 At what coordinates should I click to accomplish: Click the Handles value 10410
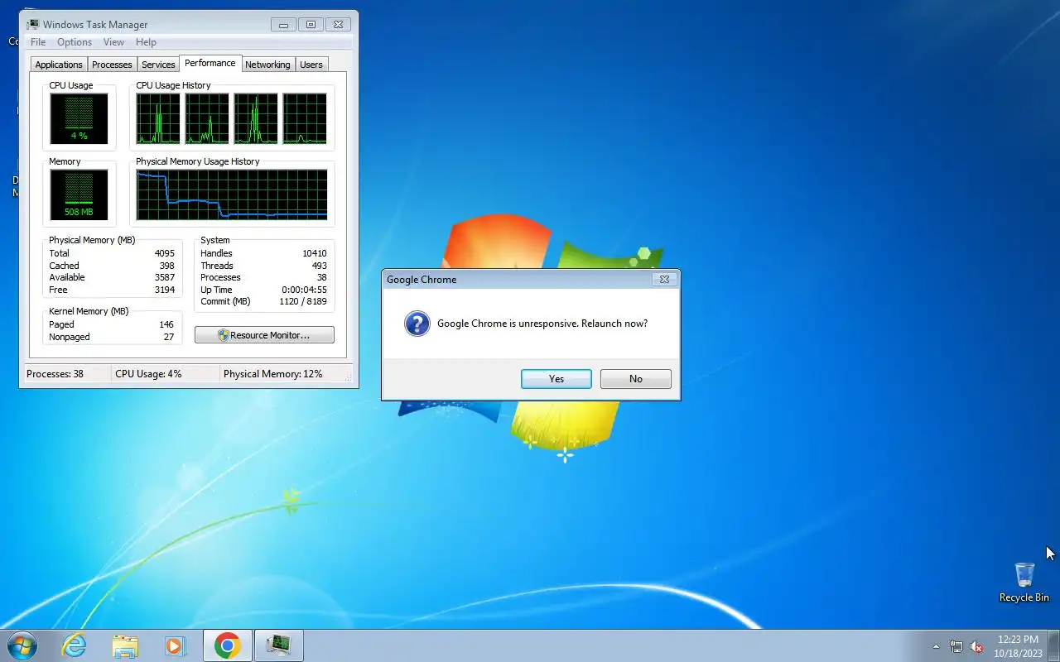pos(314,253)
